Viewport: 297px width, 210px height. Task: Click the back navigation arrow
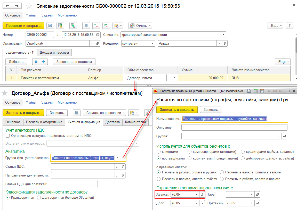click(x=7, y=6)
